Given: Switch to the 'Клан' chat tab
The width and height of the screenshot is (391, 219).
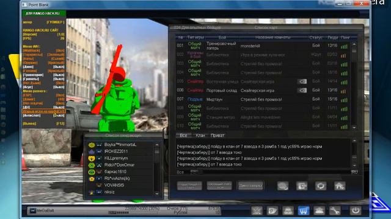Looking at the screenshot, I should pyautogui.click(x=200, y=135).
